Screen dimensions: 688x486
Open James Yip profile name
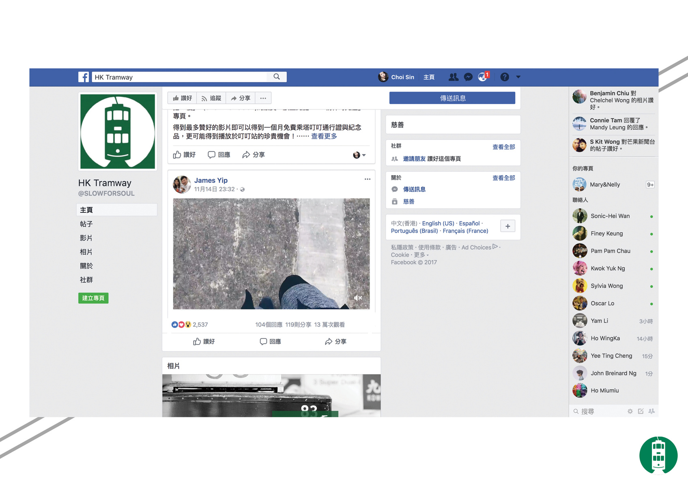[211, 180]
